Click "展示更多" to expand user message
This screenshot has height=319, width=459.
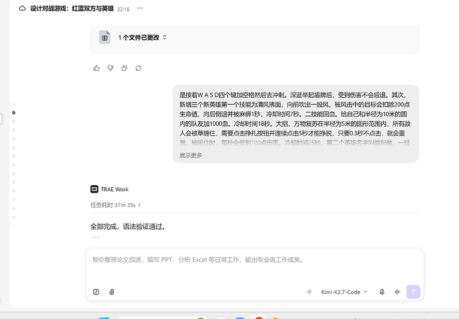point(190,155)
